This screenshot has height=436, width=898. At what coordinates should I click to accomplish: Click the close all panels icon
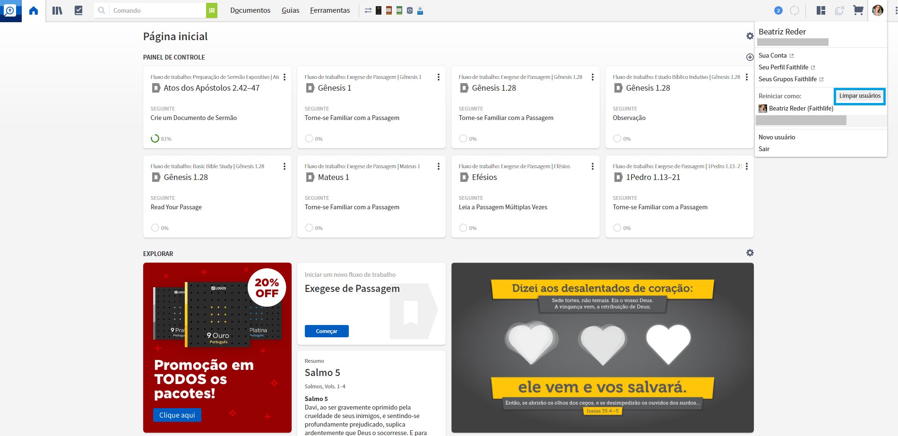coord(839,10)
